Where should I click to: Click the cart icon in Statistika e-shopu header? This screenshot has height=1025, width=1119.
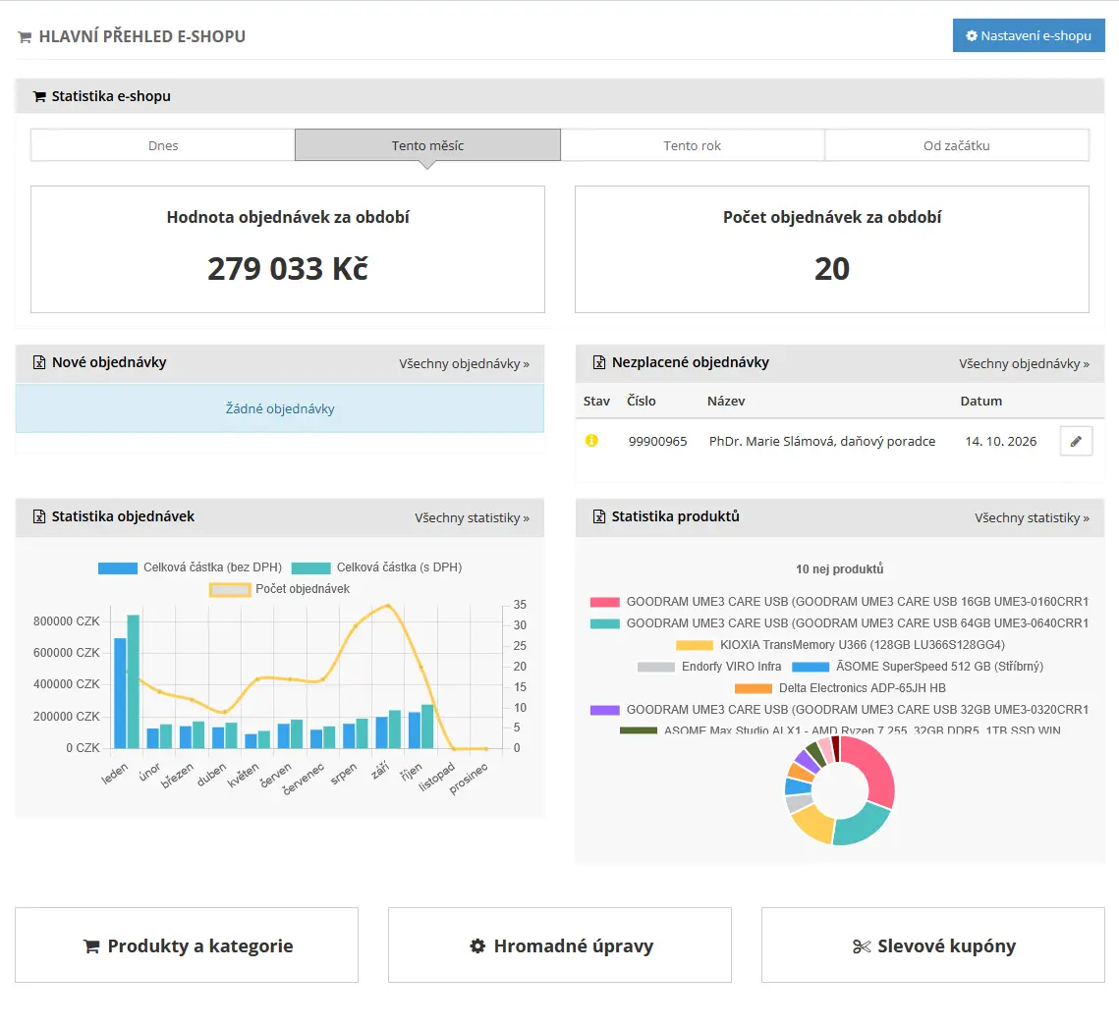pos(39,96)
